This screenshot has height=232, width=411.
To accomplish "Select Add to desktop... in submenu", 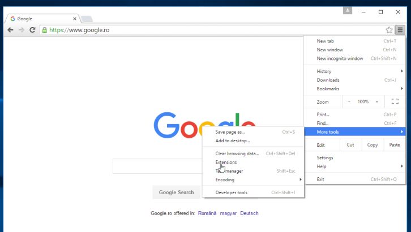I will pos(253,141).
